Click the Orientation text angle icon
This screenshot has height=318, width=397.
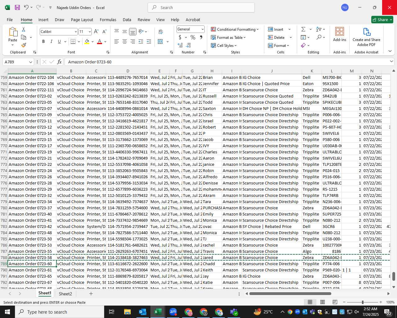point(141,32)
